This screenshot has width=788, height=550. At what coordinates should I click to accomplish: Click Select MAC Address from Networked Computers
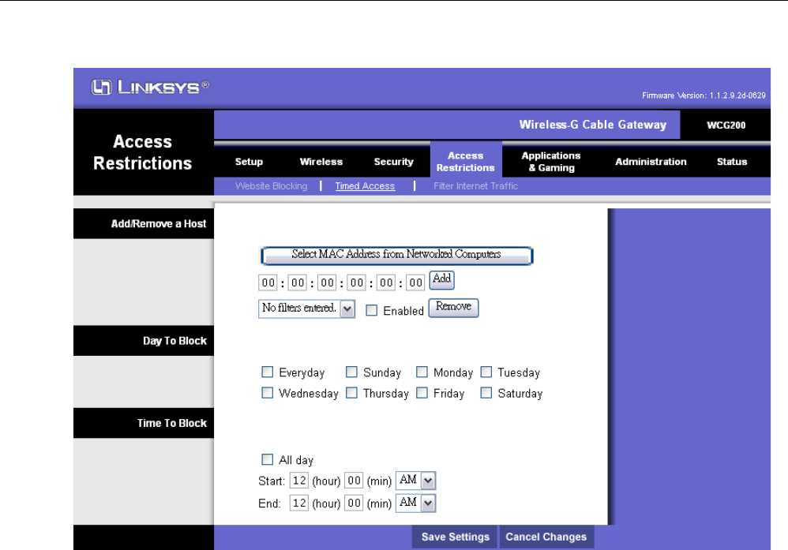[x=396, y=255]
